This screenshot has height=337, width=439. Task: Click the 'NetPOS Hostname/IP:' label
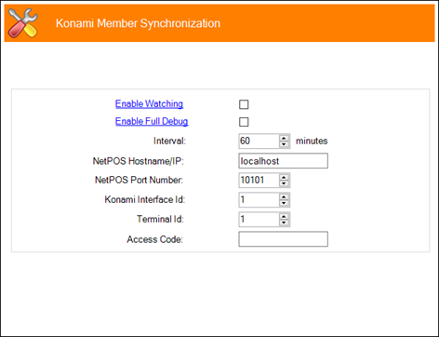[x=139, y=161]
